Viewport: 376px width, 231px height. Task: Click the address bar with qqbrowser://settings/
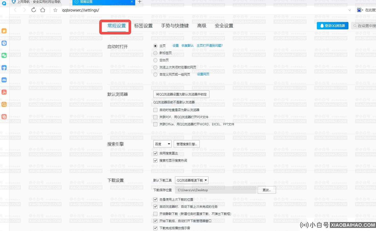(204, 10)
